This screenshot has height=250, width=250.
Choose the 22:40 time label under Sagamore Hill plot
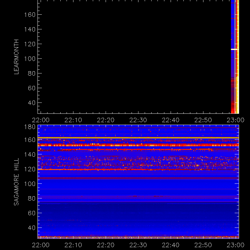point(171,245)
